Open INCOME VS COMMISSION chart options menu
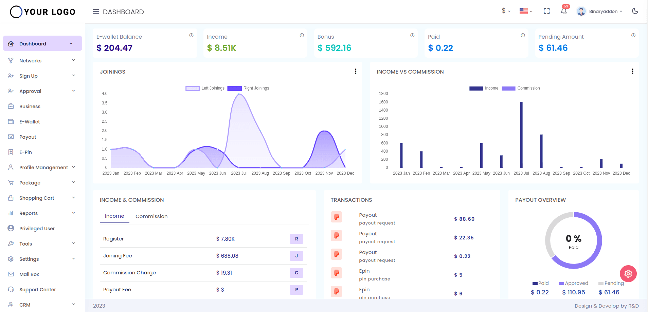Image resolution: width=648 pixels, height=312 pixels. pyautogui.click(x=632, y=71)
